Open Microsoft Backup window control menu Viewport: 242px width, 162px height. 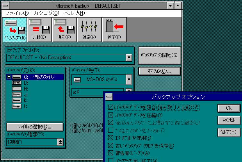click(x=5, y=6)
